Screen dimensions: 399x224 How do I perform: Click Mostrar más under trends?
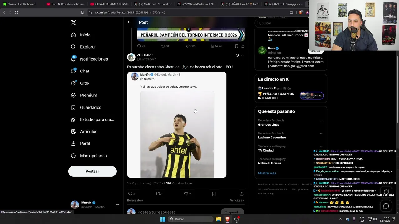click(x=267, y=173)
